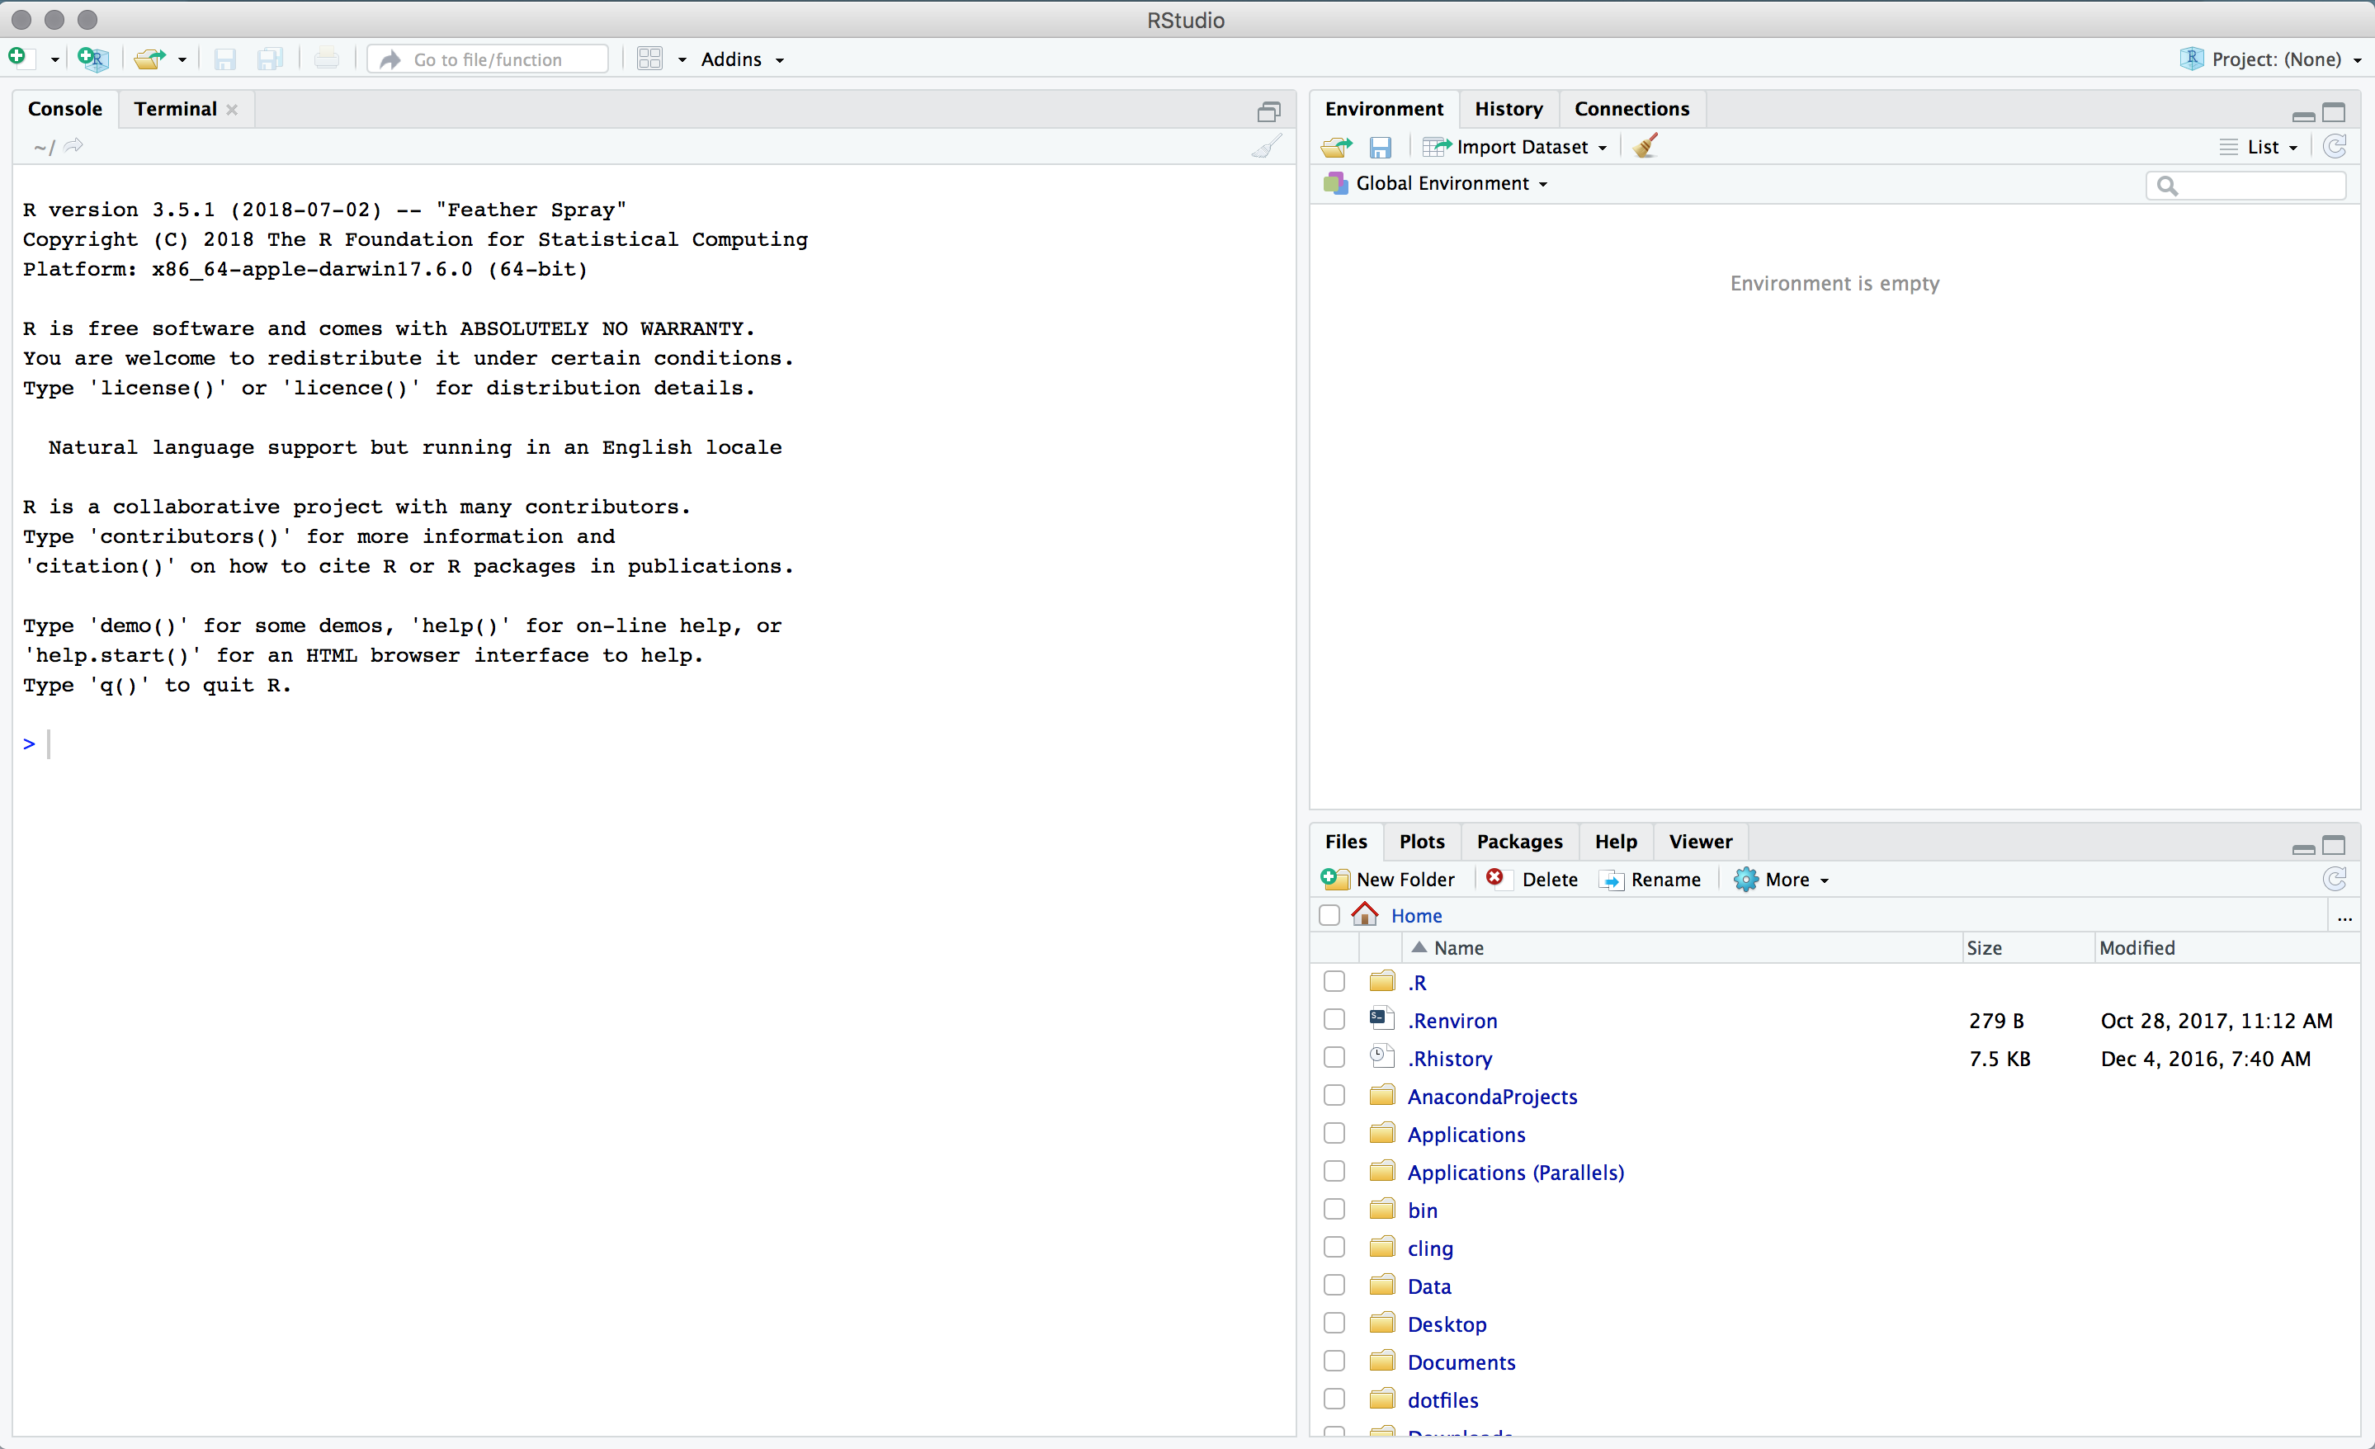The image size is (2375, 1449).
Task: Focus the Go to file/function field
Action: coord(488,59)
